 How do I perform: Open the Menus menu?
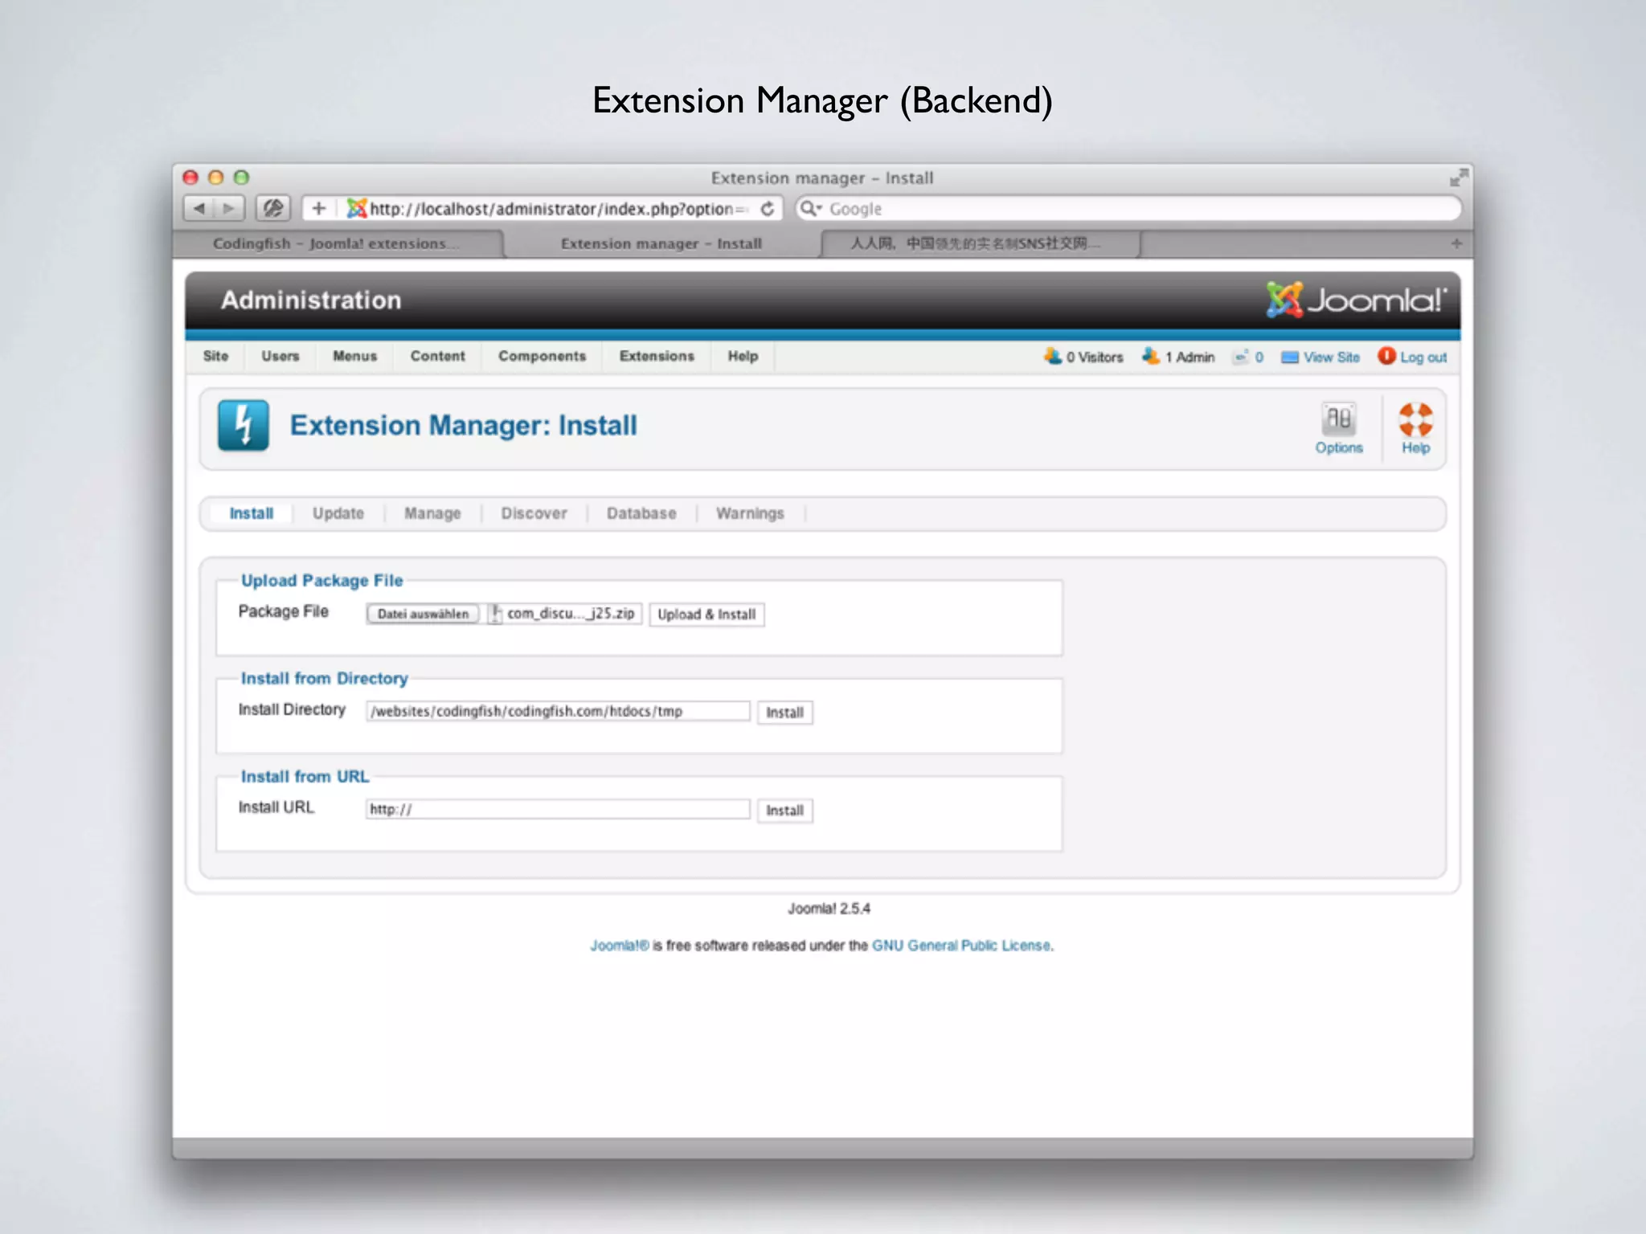(354, 356)
